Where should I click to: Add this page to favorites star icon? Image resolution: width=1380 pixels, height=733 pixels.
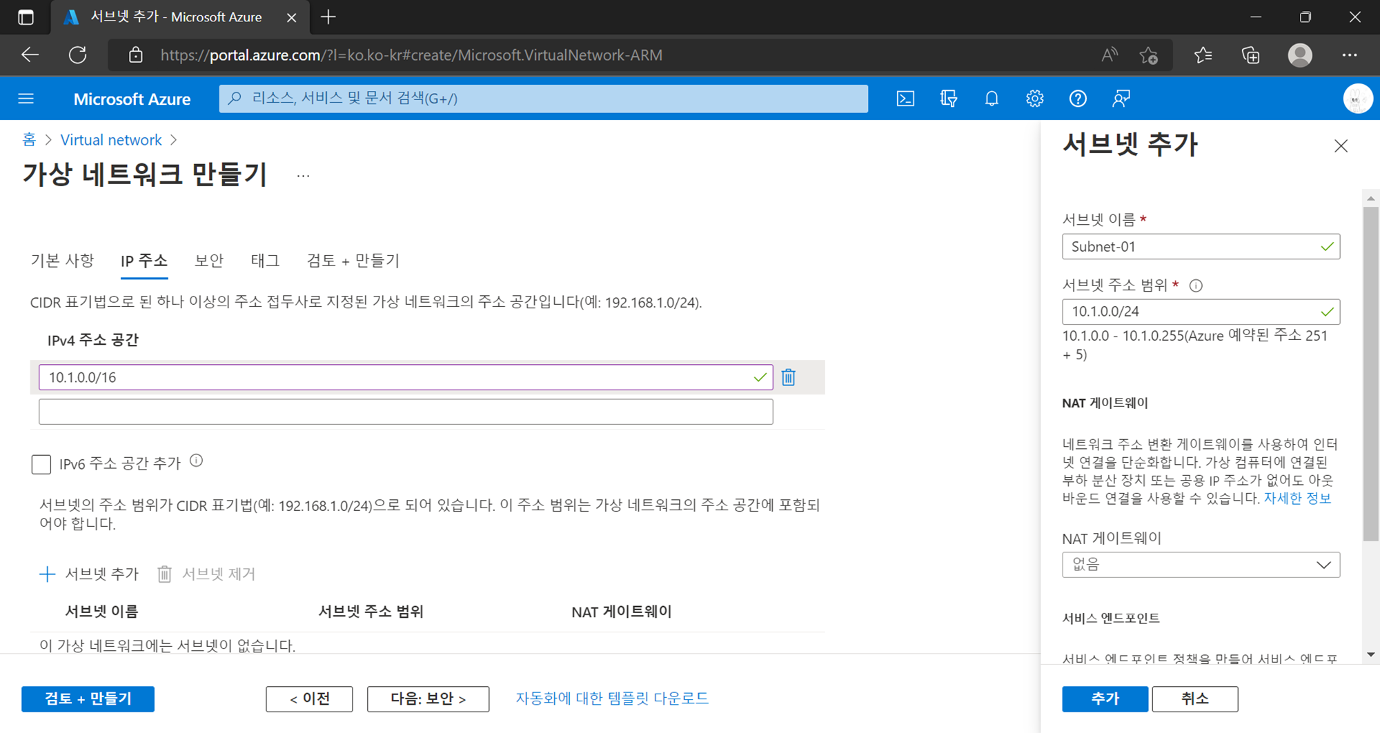1149,55
